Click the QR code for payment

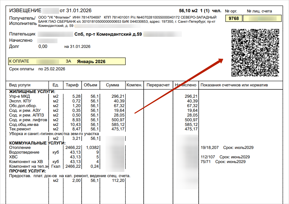pyautogui.click(x=255, y=53)
